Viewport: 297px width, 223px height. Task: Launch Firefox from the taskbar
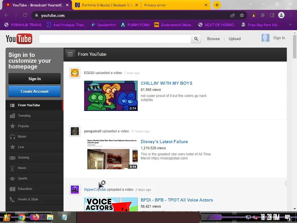36,217
